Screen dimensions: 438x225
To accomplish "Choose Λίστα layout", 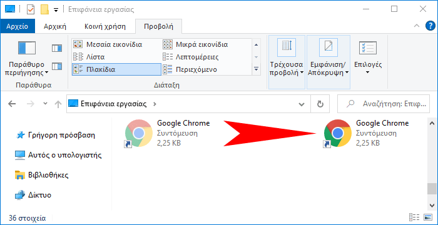I will pos(116,57).
